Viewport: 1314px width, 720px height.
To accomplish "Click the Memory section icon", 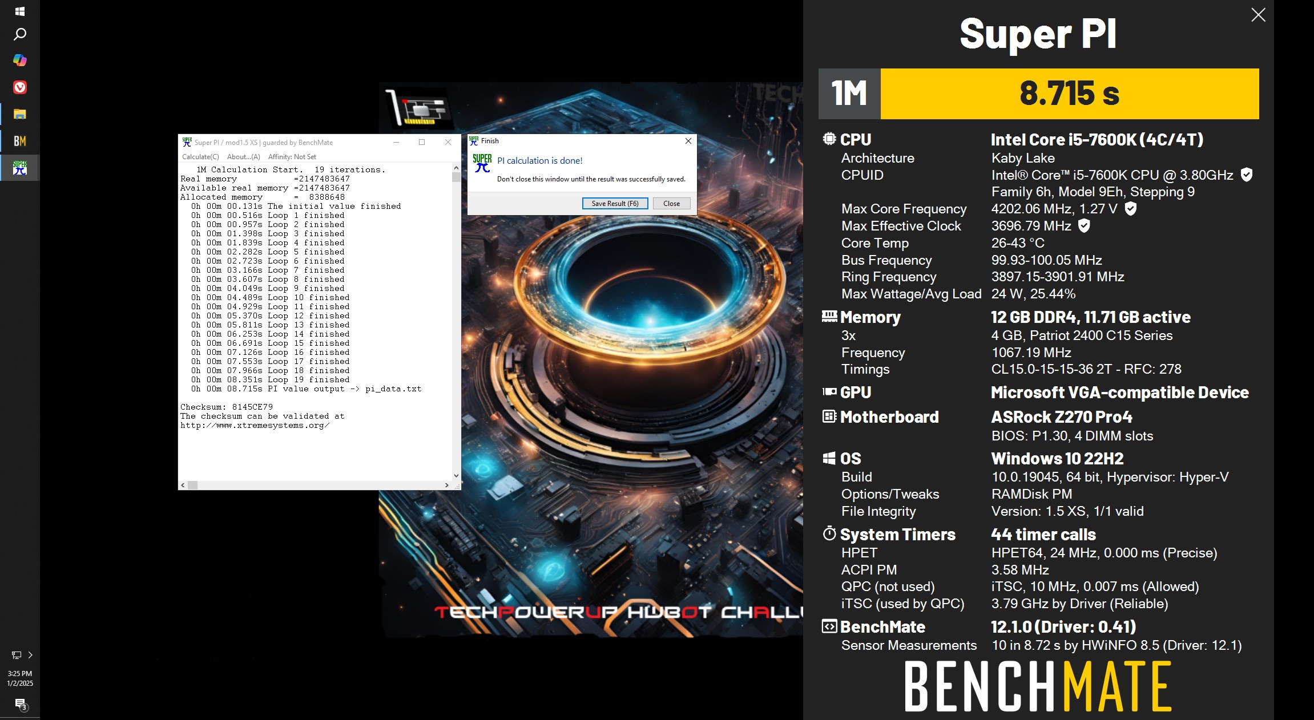I will pyautogui.click(x=829, y=316).
